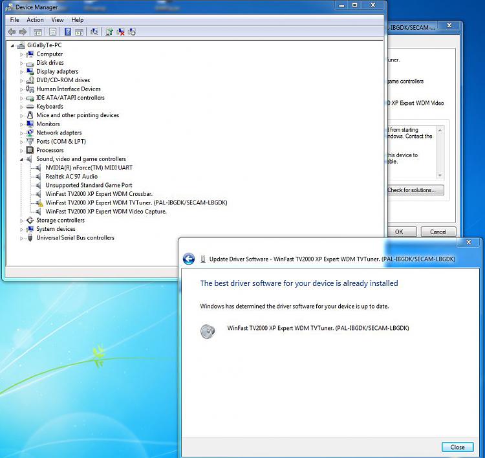Viewport: 485px width, 458px height.
Task: Select Realtek AC'97 Audio device
Action: tap(71, 177)
